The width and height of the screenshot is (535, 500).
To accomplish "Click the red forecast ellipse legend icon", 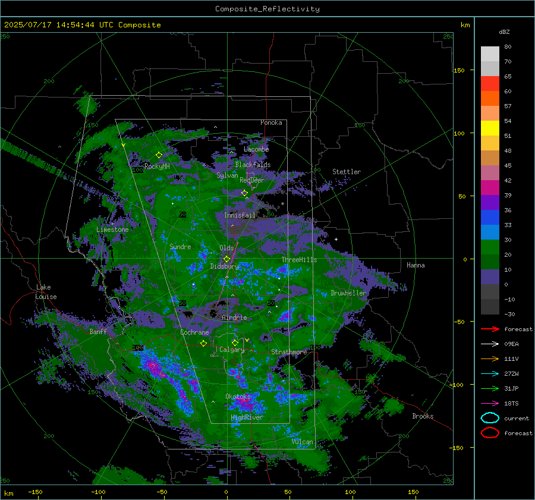I will tap(490, 433).
